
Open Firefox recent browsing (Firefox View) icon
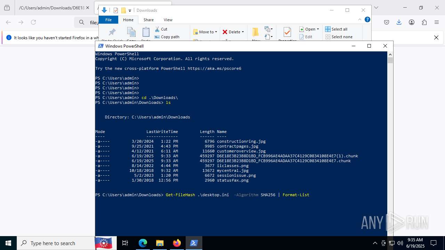pos(7,8)
